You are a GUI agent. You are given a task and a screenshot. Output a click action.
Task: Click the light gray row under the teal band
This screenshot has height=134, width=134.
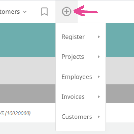point(28,70)
